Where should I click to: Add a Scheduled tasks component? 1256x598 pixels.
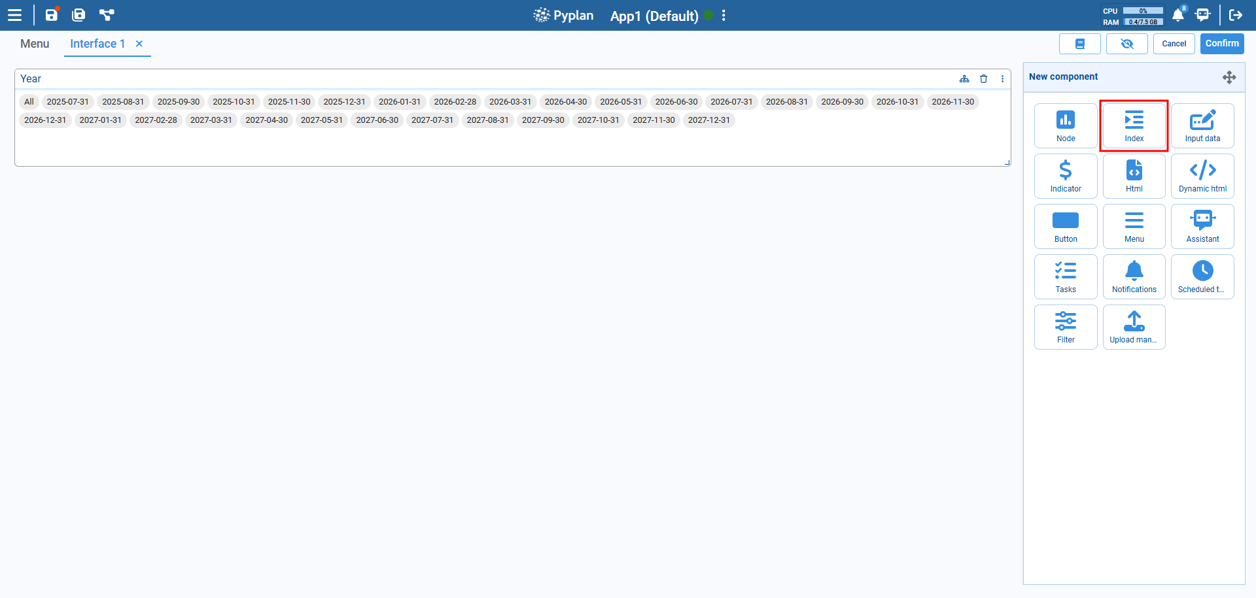coord(1202,276)
